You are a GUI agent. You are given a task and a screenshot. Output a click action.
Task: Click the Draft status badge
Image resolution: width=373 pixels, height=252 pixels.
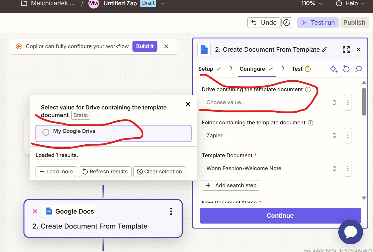coord(148,4)
